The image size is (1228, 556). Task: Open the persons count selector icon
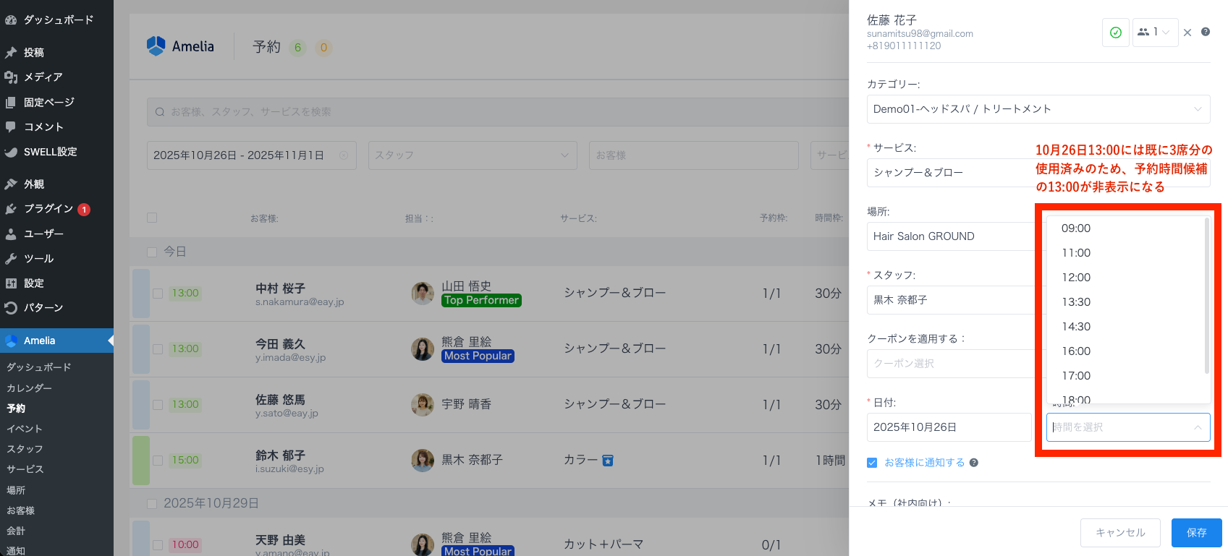[x=1144, y=33]
